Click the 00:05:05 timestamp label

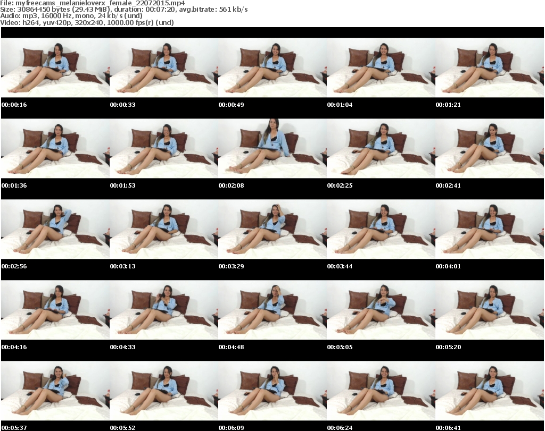(x=340, y=348)
